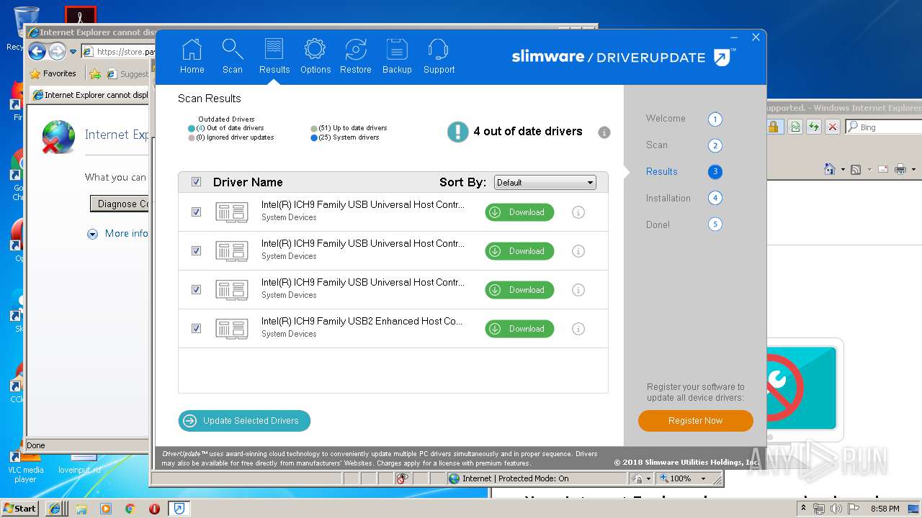Open the Support headset section

439,57
